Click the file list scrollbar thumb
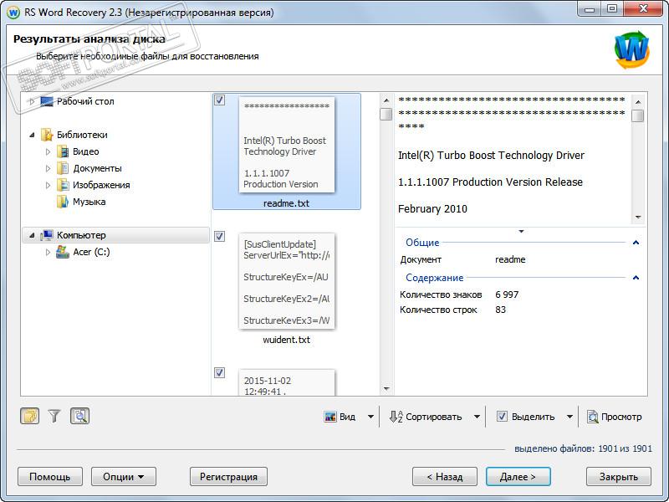 click(386, 114)
